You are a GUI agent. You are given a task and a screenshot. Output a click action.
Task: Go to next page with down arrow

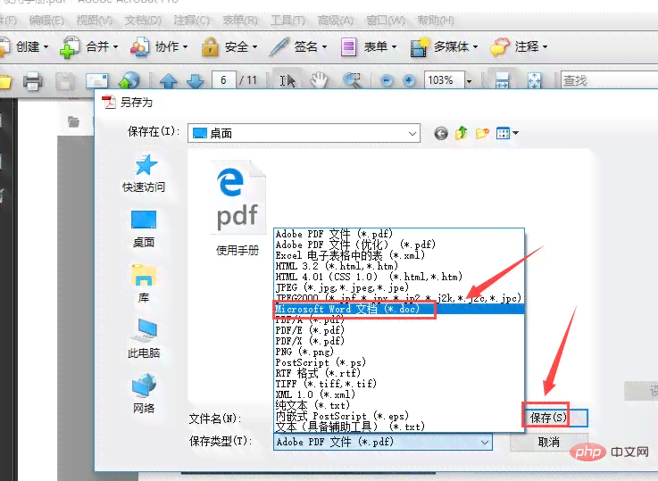pyautogui.click(x=195, y=80)
